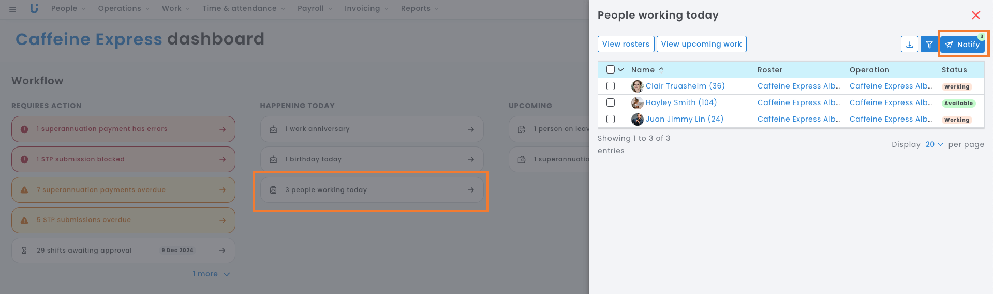Tick the checkbox for Clair Truasheim
This screenshot has height=294, width=993.
(611, 86)
